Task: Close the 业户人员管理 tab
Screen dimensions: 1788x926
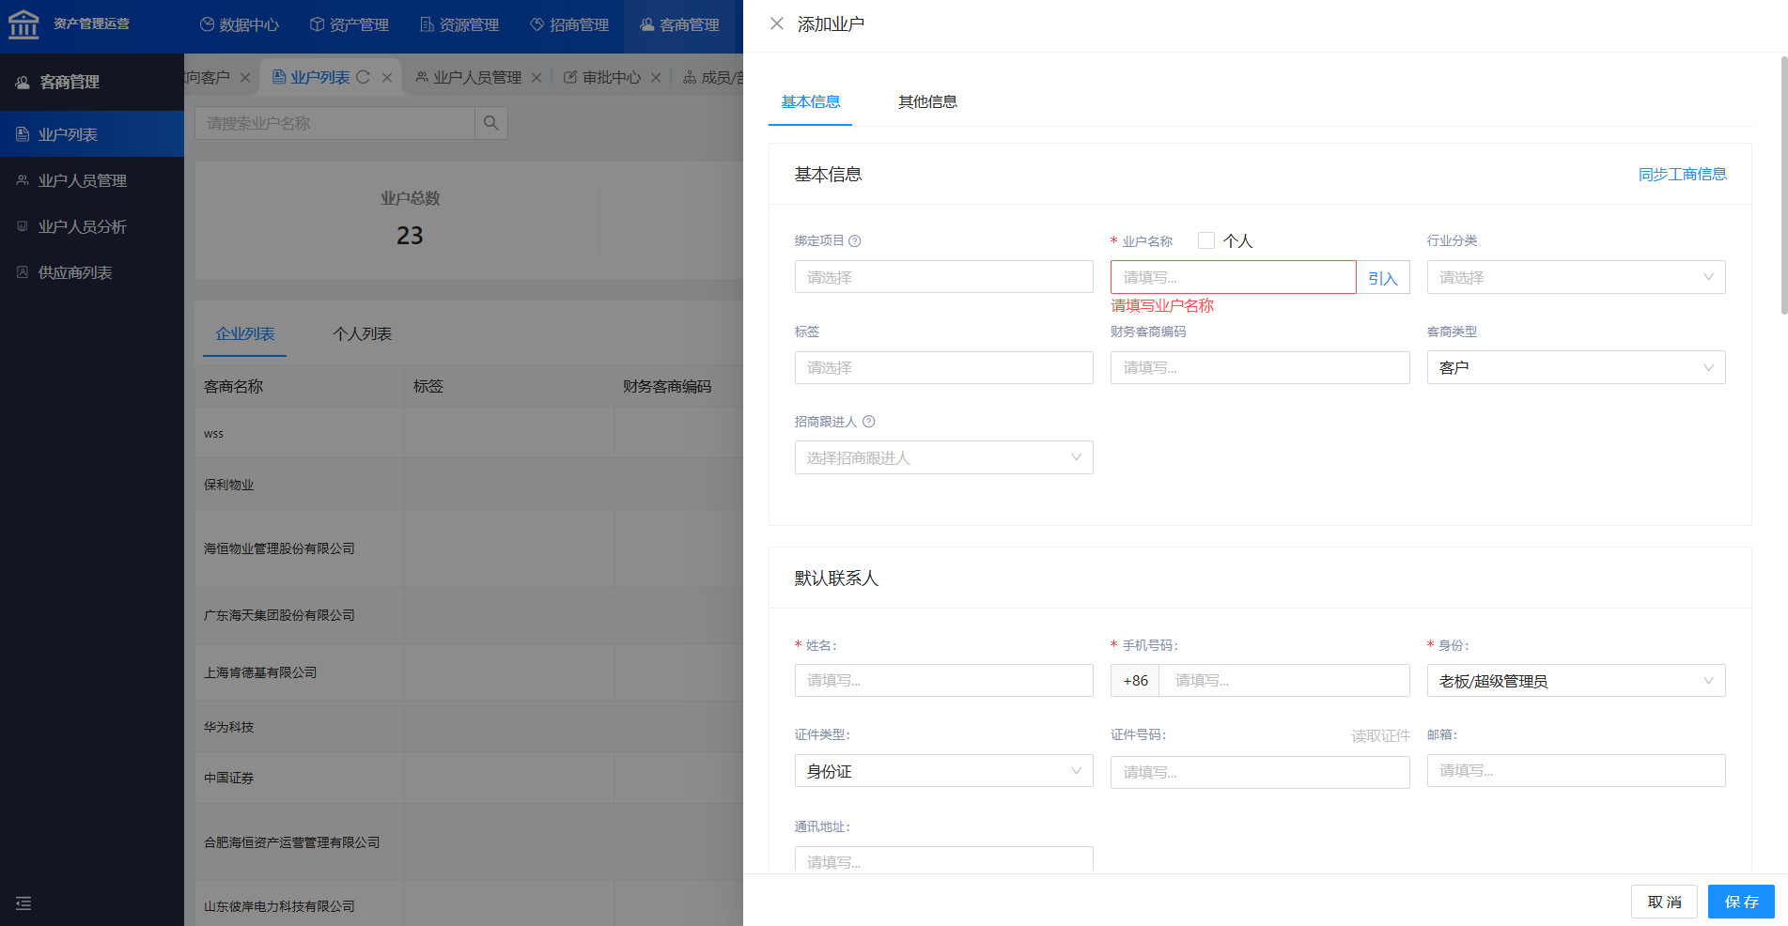Action: [536, 78]
